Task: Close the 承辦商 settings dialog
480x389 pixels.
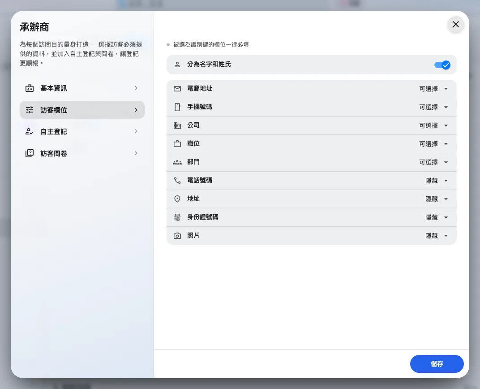Action: pyautogui.click(x=456, y=24)
